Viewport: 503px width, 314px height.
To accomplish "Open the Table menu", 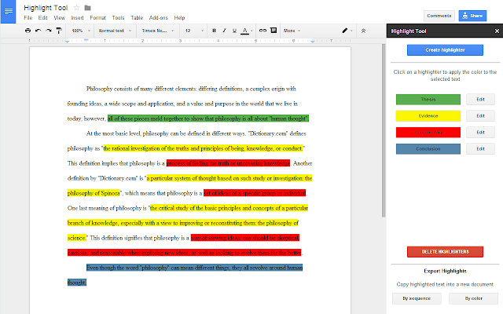I will point(137,17).
